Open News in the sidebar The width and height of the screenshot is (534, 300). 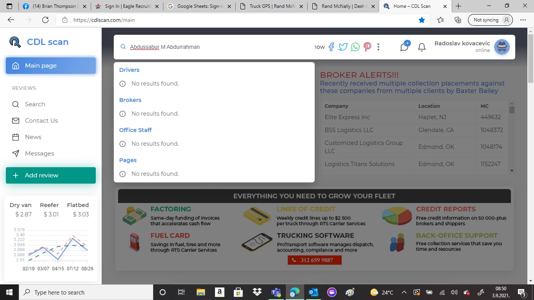click(33, 137)
